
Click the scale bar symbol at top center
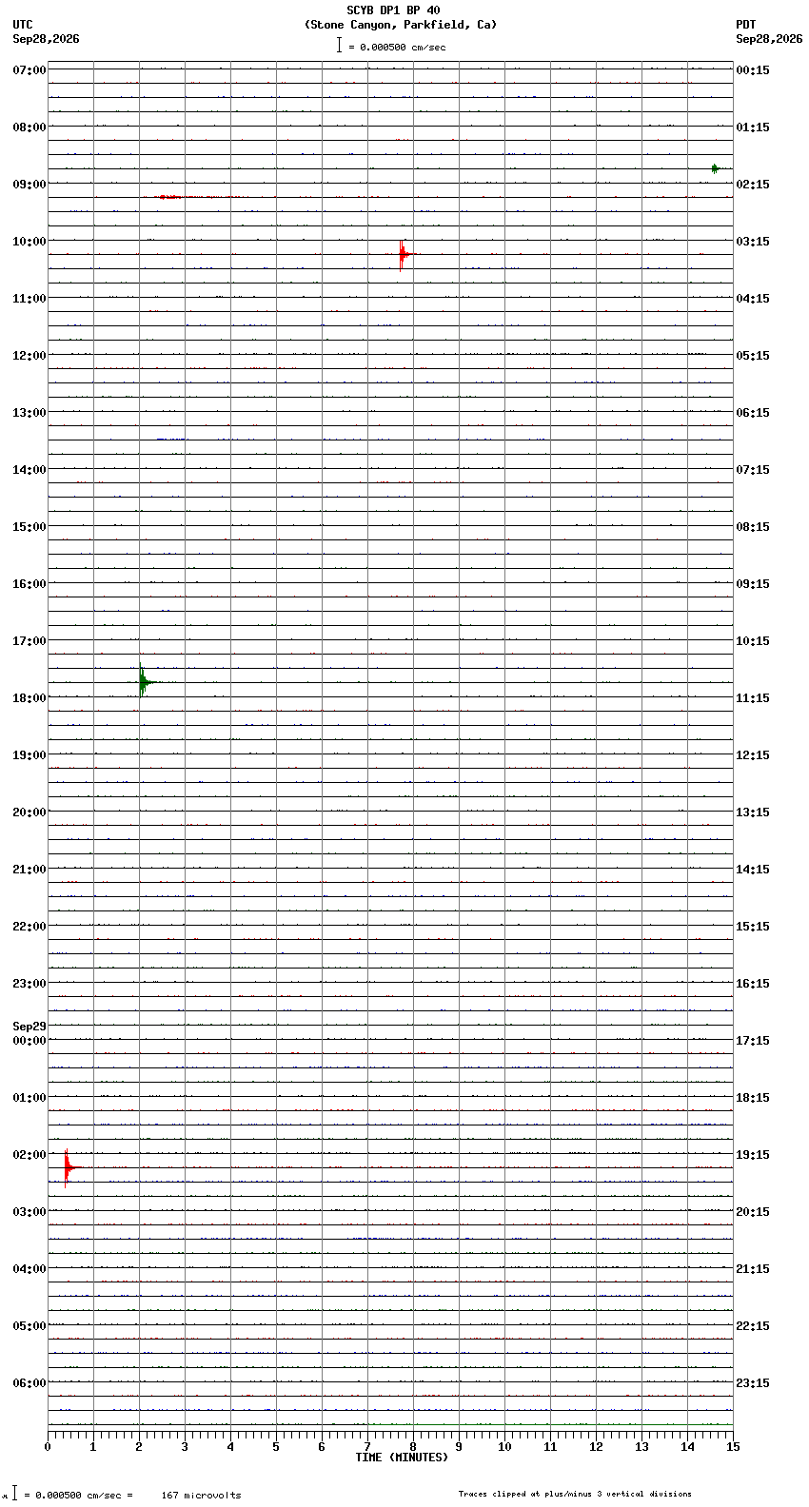tap(339, 45)
